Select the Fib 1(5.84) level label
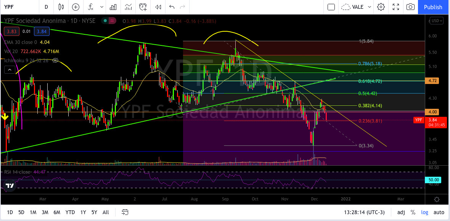The width and height of the screenshot is (450, 221). tap(366, 41)
